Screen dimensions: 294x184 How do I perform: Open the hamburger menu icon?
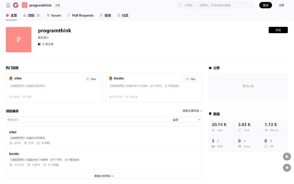8,5
